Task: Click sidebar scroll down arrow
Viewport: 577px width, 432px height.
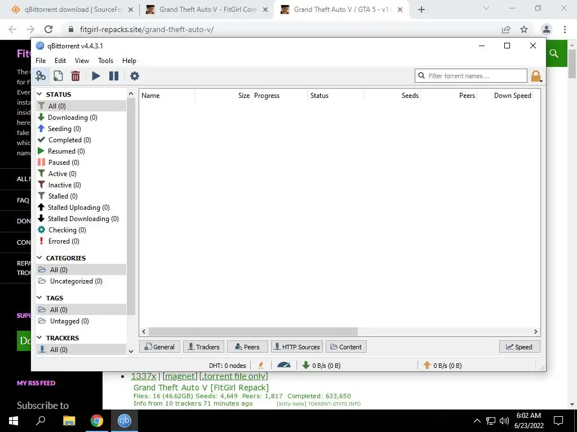Action: (x=131, y=351)
